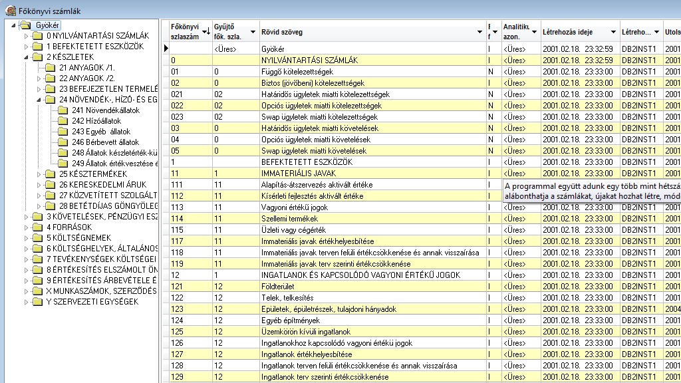This screenshot has width=681, height=383.
Task: Select tree item 7 TEVÉKENYSÉGEK KÖLTSÉGEI
Action: point(101,259)
